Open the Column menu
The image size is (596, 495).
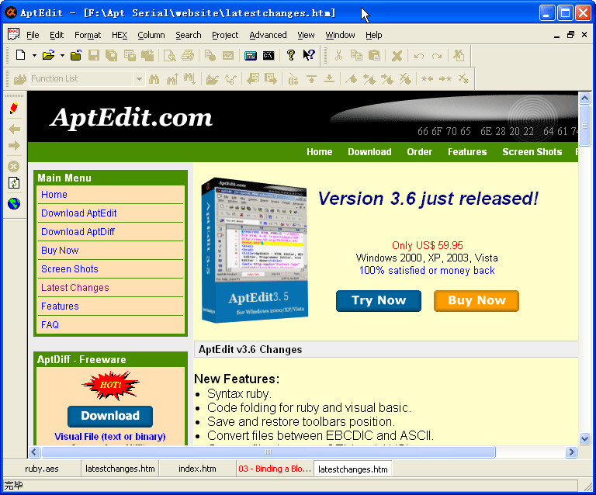[x=151, y=35]
